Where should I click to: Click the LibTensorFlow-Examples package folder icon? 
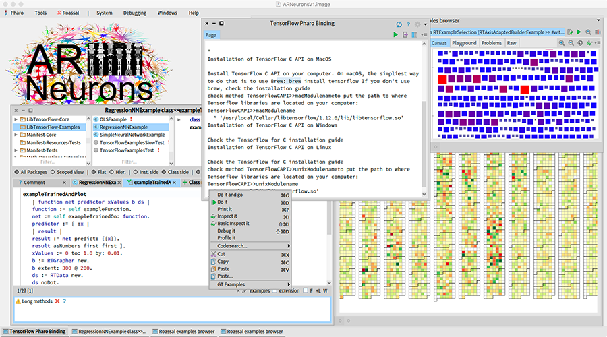(23, 127)
